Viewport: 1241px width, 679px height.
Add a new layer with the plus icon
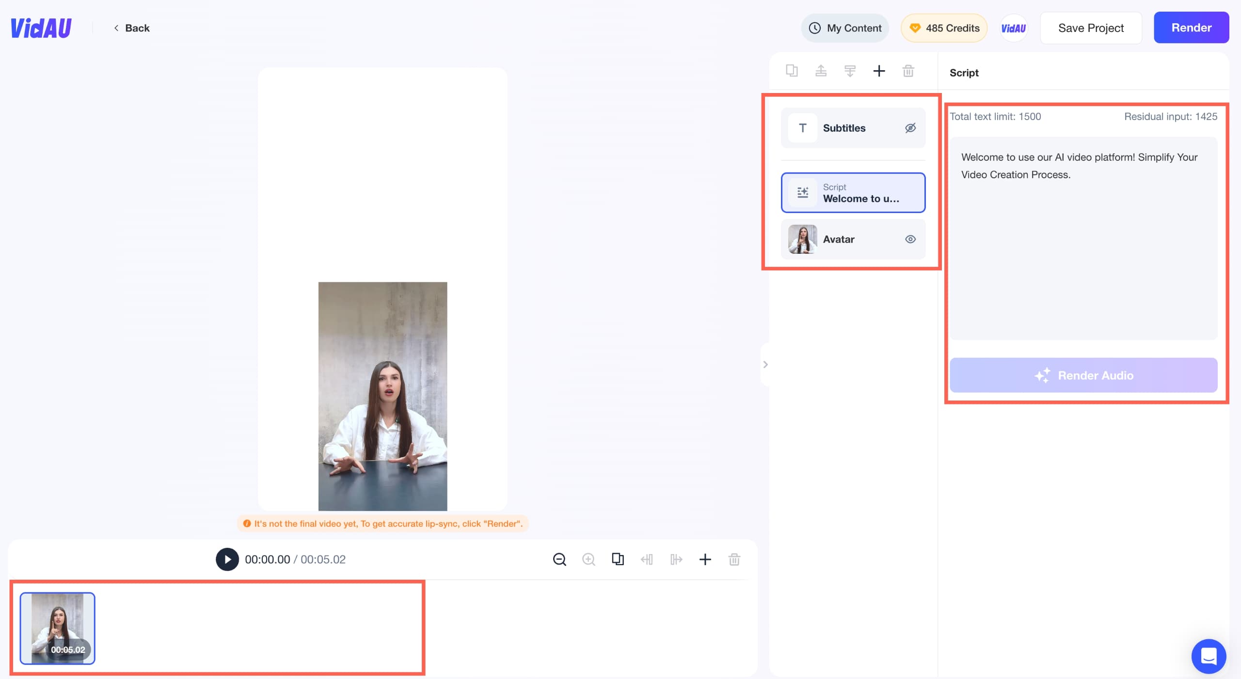[879, 71]
